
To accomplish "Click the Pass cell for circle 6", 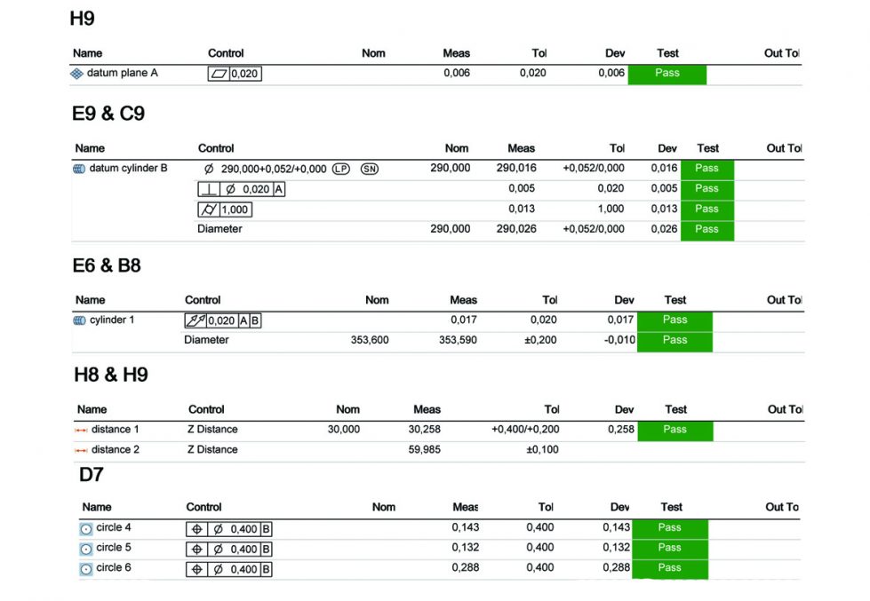I will click(669, 568).
